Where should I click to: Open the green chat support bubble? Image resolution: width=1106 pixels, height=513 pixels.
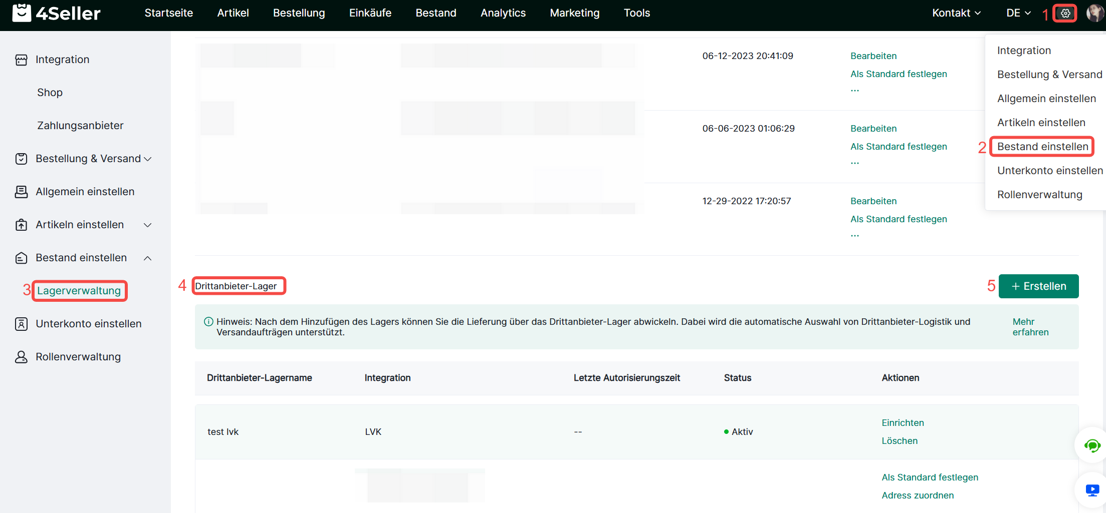pyautogui.click(x=1091, y=445)
